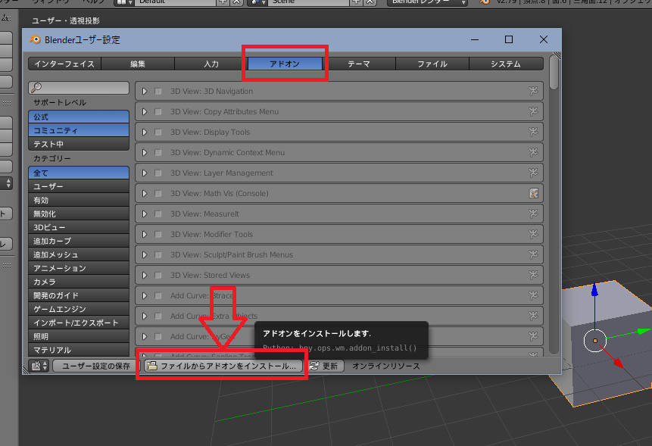Screen dimensions: 652x446
Task: Select the 全て category
Action: 79,173
